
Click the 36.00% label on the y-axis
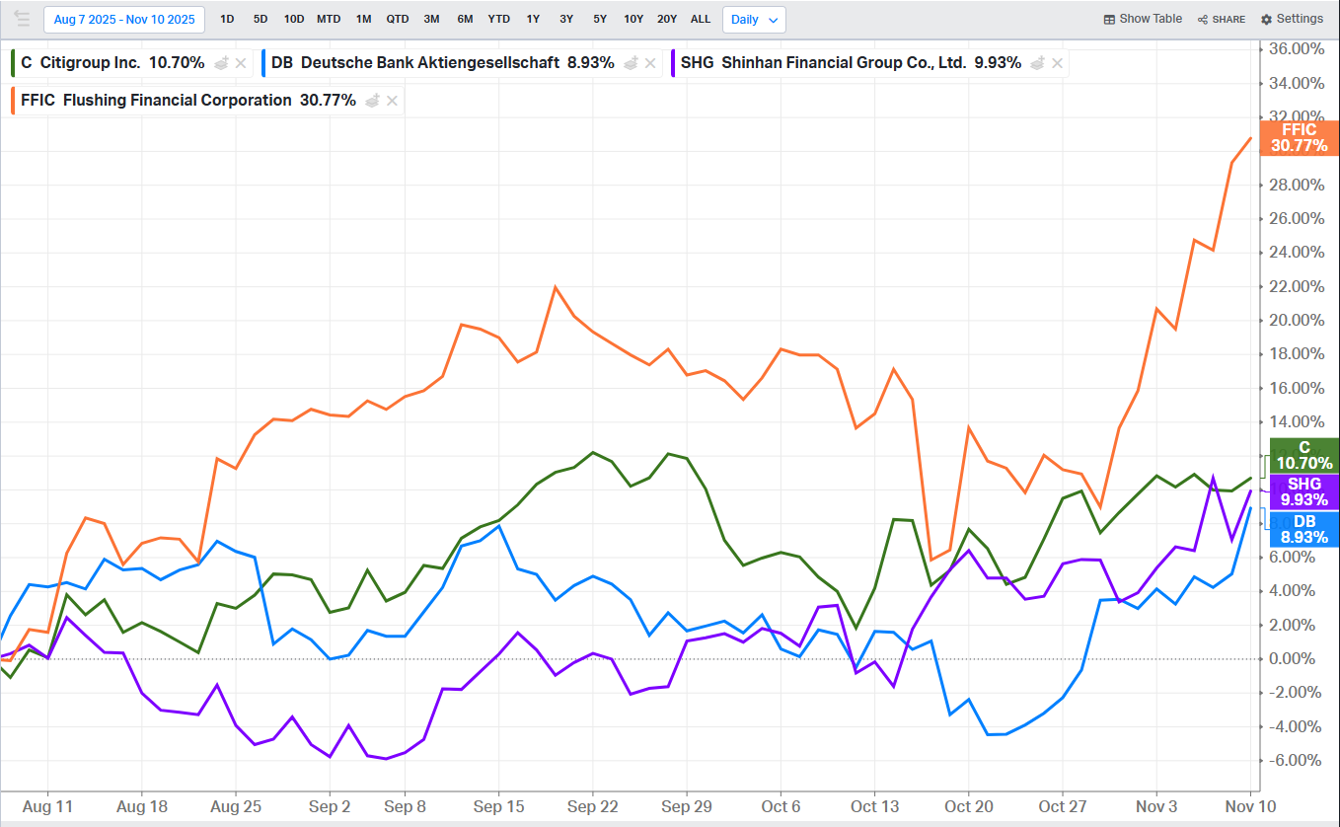pos(1296,48)
